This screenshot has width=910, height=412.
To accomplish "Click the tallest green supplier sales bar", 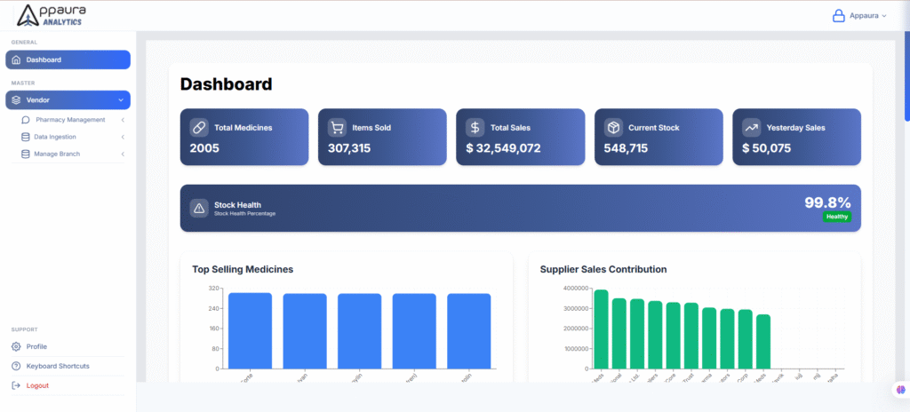I will [x=601, y=329].
